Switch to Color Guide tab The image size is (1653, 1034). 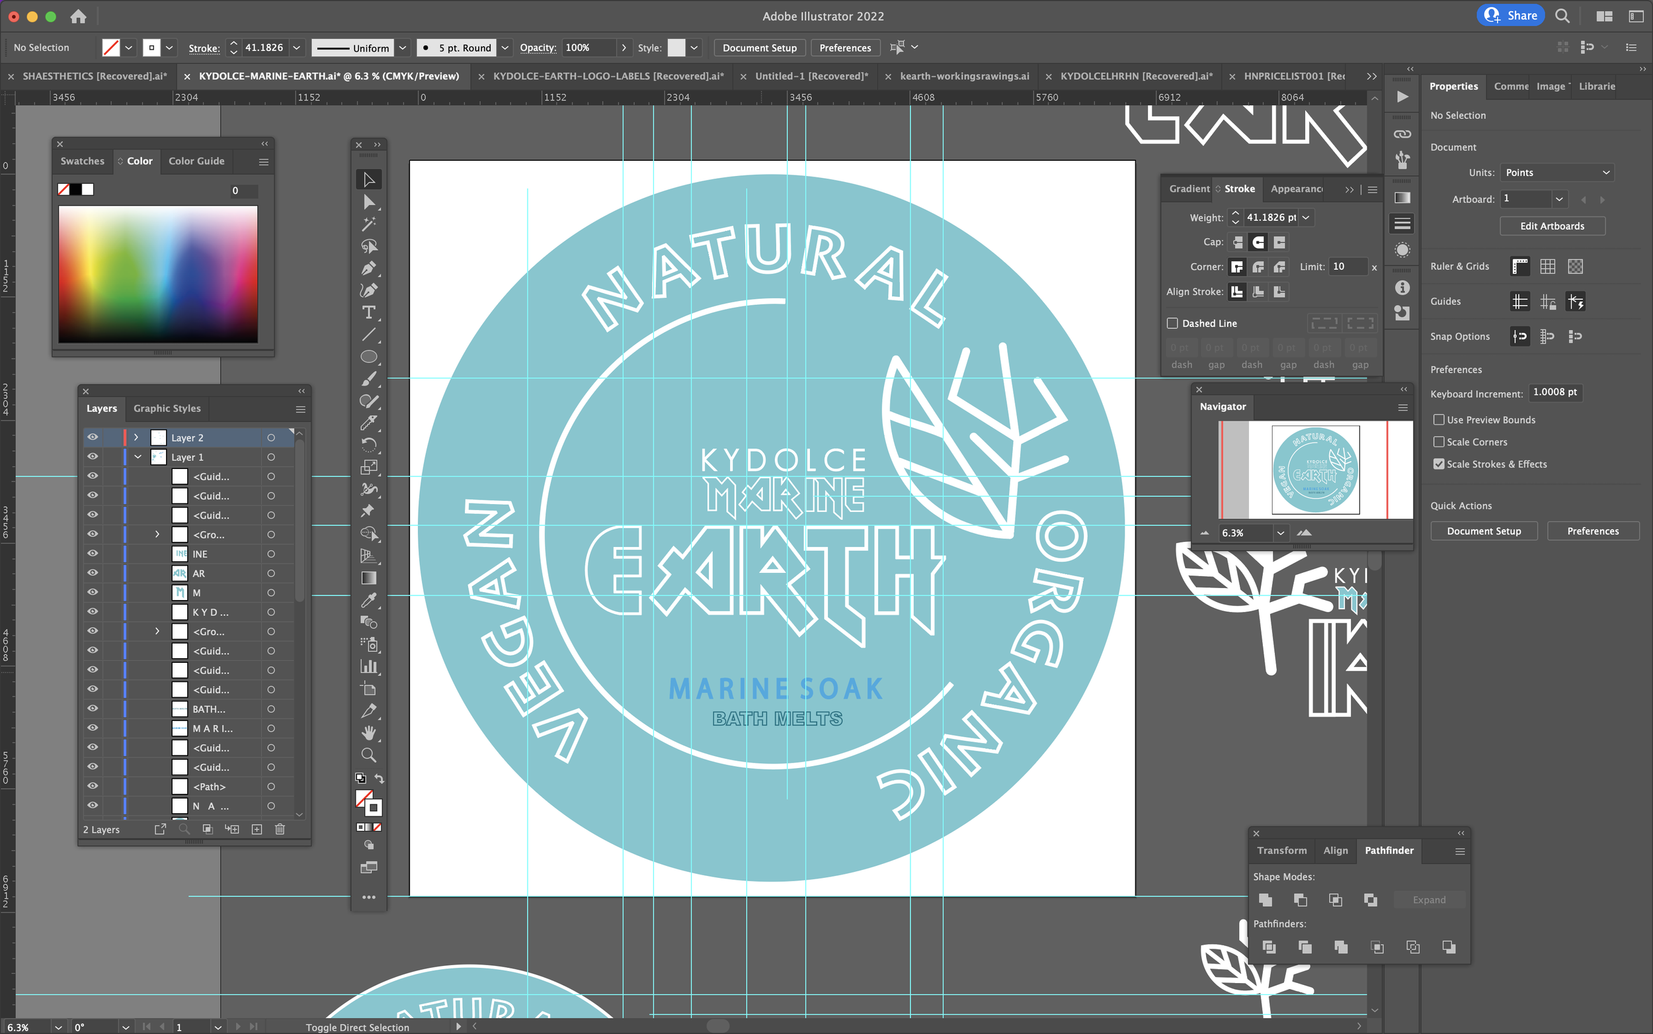[x=197, y=161]
